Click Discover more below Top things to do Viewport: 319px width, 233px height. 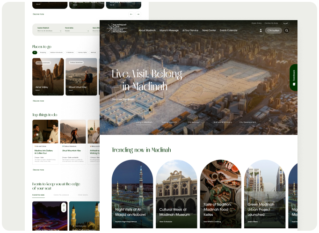pyautogui.click(x=38, y=170)
